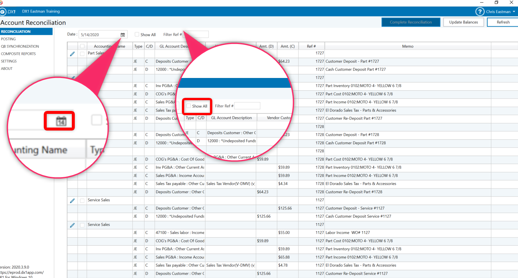518x278 pixels.
Task: Click the Complete Reconciliation button
Action: pos(411,22)
